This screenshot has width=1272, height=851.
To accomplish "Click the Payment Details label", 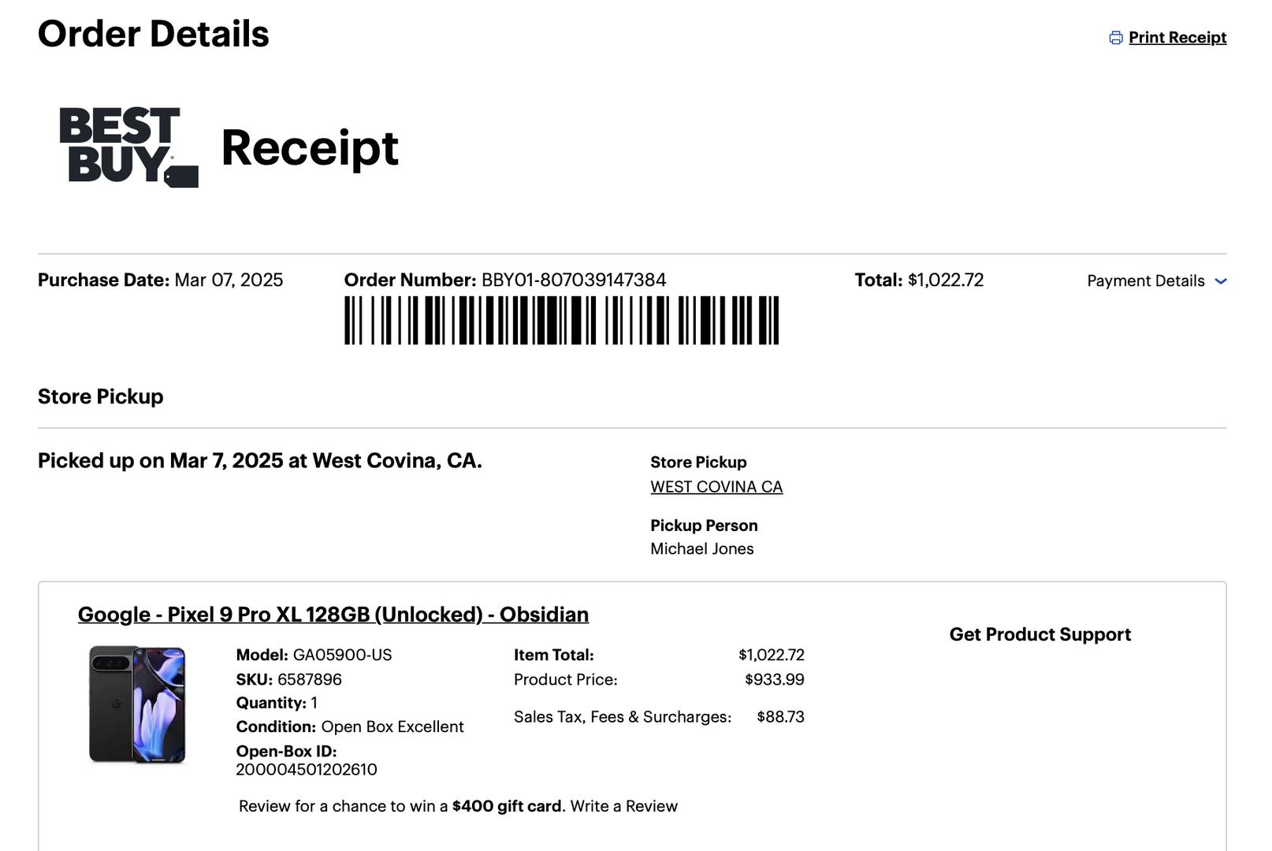I will click(x=1145, y=281).
